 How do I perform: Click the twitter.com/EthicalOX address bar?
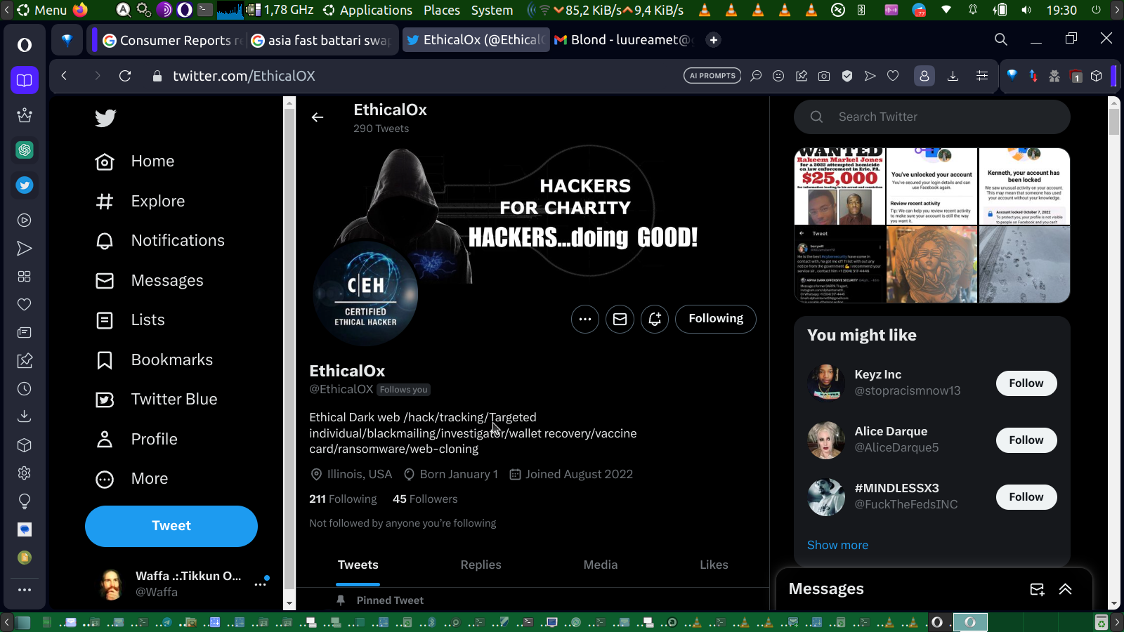[244, 76]
